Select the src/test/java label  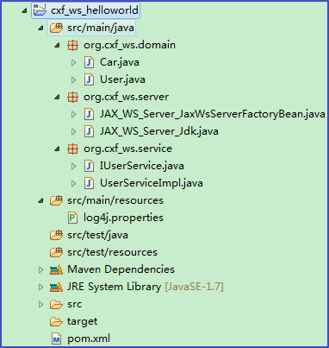point(97,235)
